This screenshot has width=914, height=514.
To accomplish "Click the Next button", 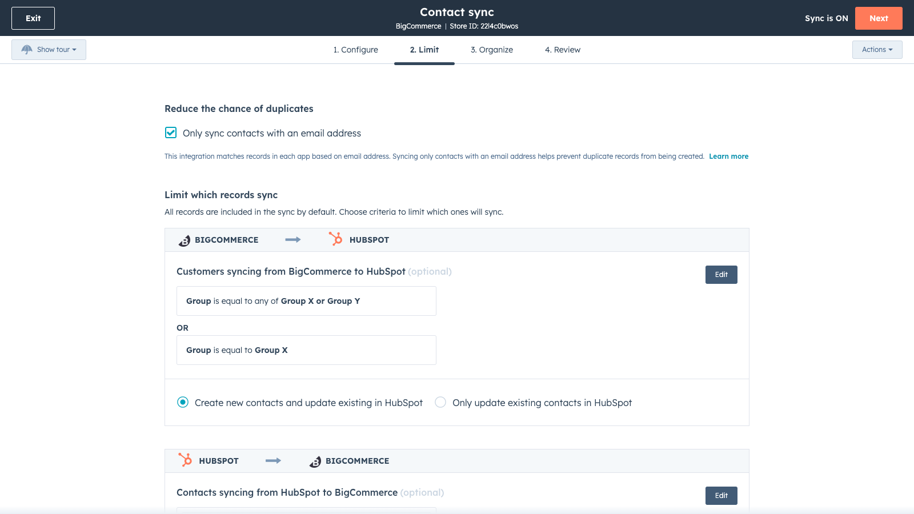I will 879,18.
